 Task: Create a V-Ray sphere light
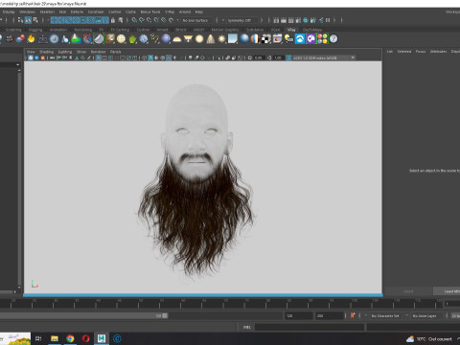(199, 39)
